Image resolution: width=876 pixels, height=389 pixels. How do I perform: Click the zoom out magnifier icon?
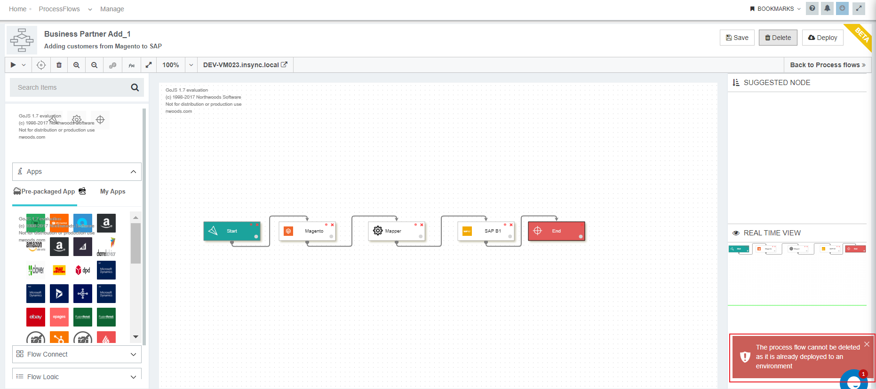tap(94, 65)
